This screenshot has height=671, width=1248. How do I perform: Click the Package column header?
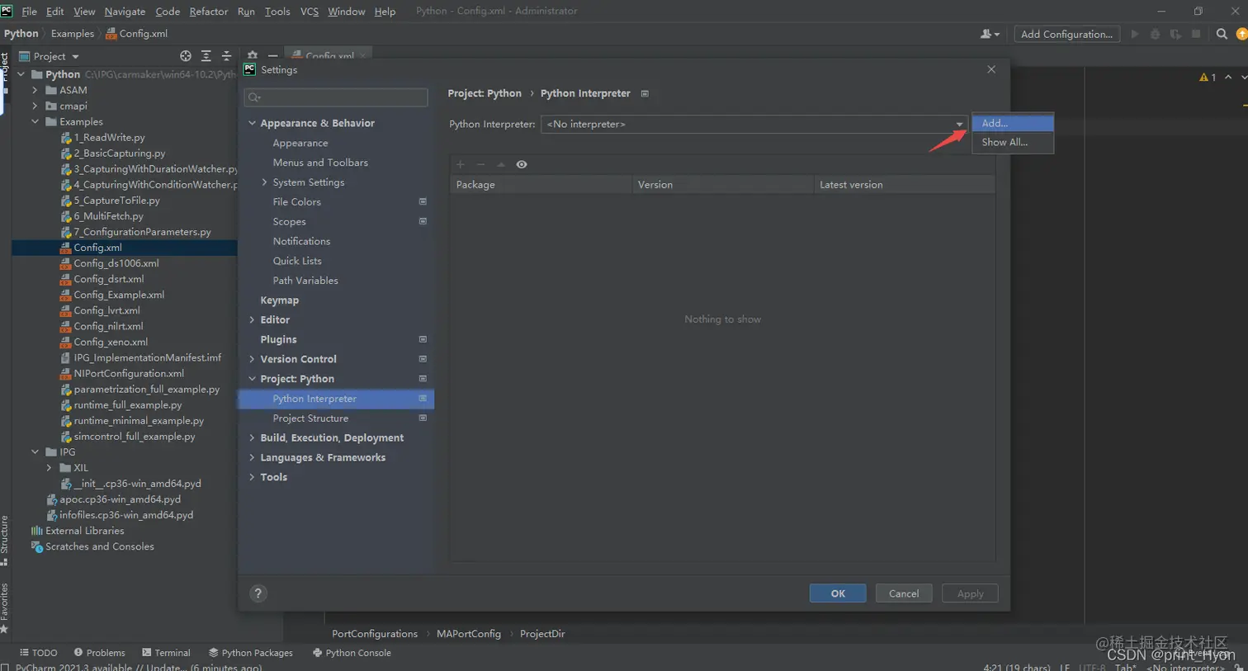tap(541, 185)
